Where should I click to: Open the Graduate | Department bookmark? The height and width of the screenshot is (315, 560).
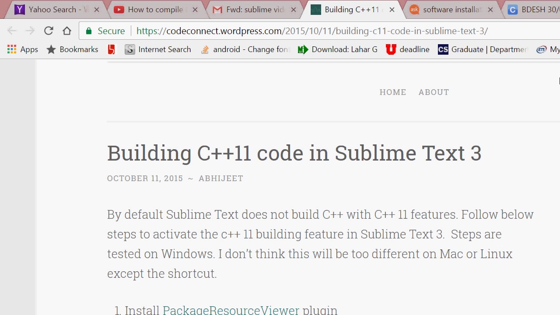(x=483, y=49)
